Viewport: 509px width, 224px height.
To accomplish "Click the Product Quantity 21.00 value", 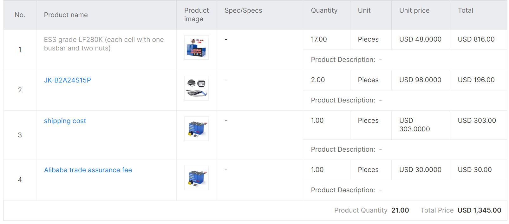I will coord(400,210).
